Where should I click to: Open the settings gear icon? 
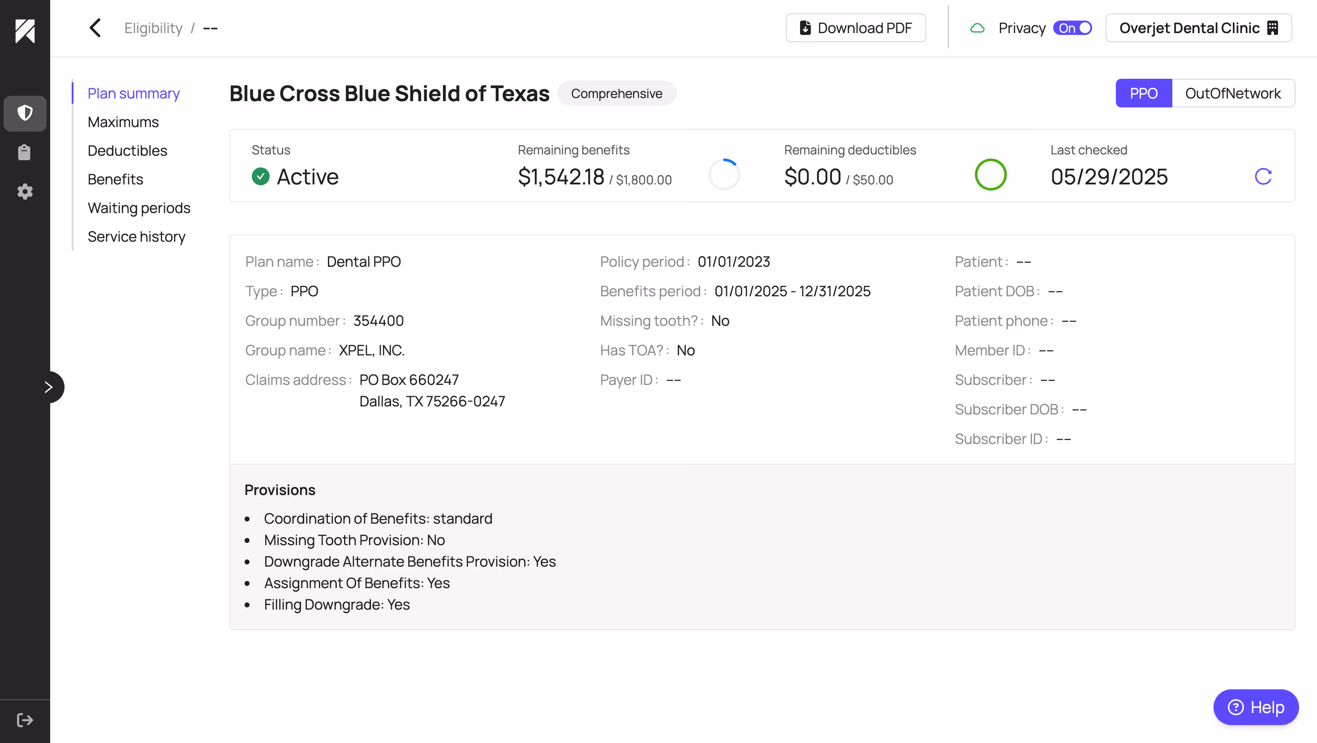click(25, 192)
